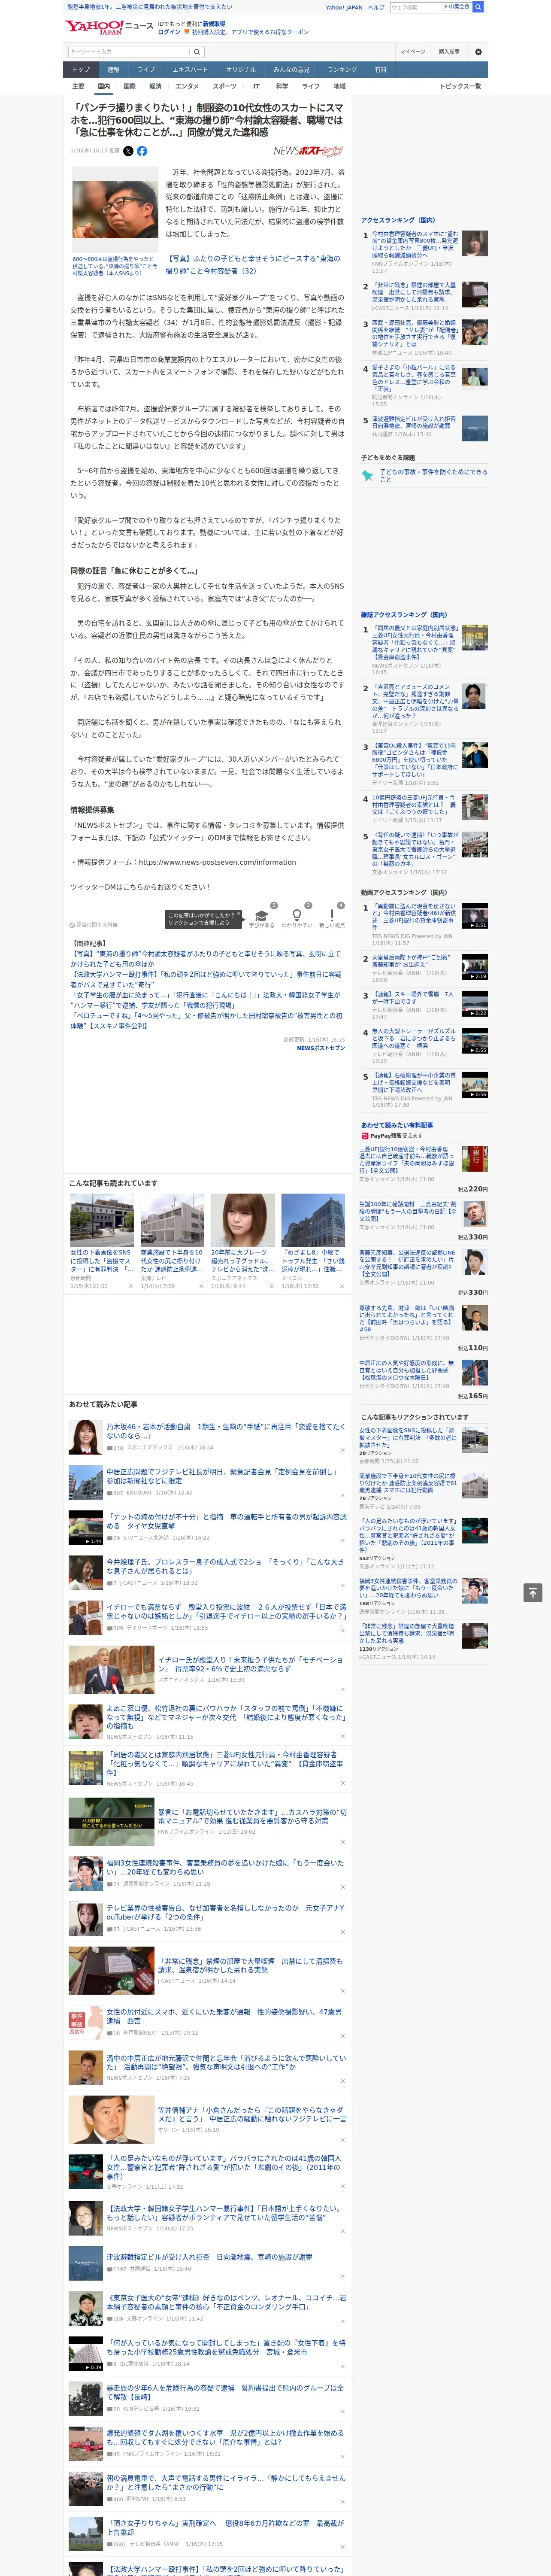Click 記事に関する報告 report icon link
The image size is (551, 2576).
tap(93, 925)
